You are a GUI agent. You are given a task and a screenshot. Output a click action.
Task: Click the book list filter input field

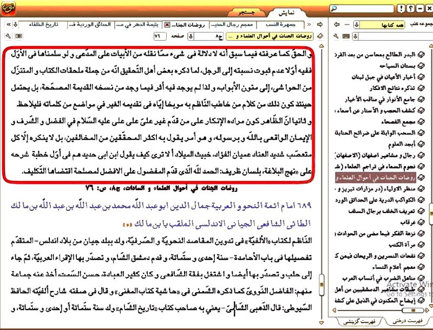[396, 36]
